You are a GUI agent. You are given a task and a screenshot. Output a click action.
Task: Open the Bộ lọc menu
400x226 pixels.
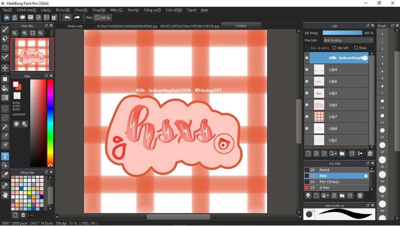[x=63, y=10]
